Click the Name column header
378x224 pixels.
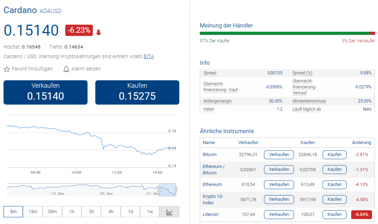click(x=209, y=143)
